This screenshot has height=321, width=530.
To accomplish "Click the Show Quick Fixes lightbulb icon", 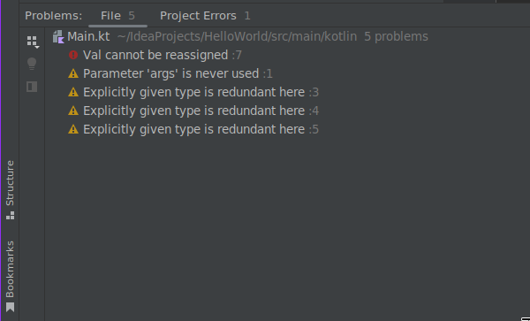I will (32, 64).
